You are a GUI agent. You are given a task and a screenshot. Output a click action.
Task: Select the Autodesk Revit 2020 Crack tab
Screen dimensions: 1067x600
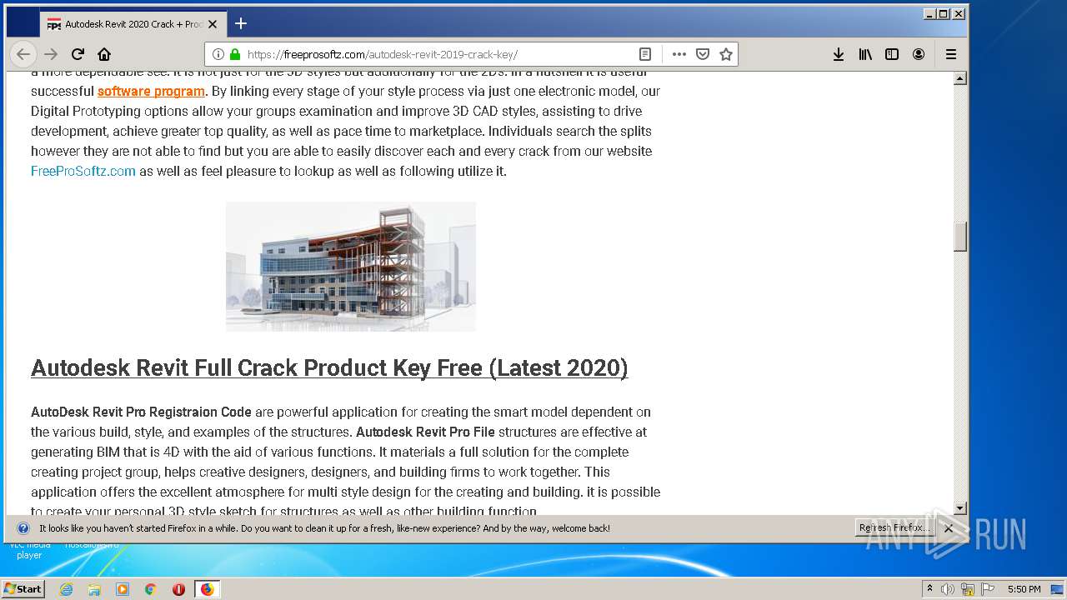point(133,24)
